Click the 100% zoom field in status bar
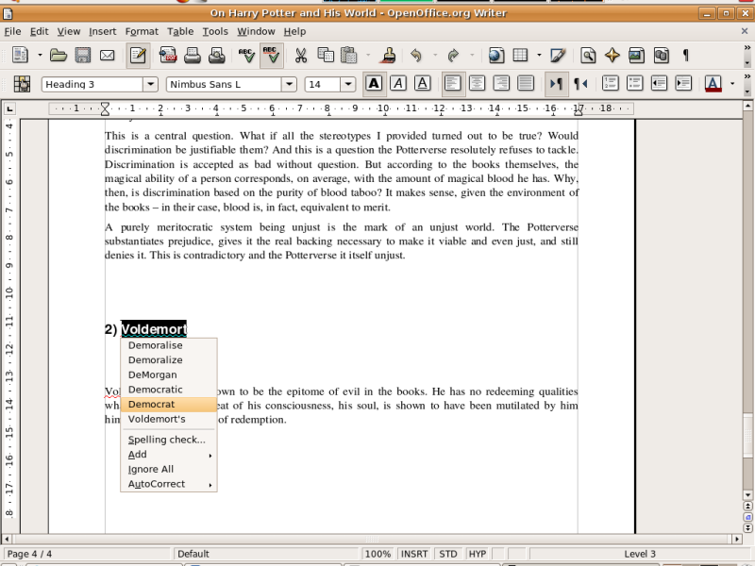The image size is (755, 566). coord(377,554)
